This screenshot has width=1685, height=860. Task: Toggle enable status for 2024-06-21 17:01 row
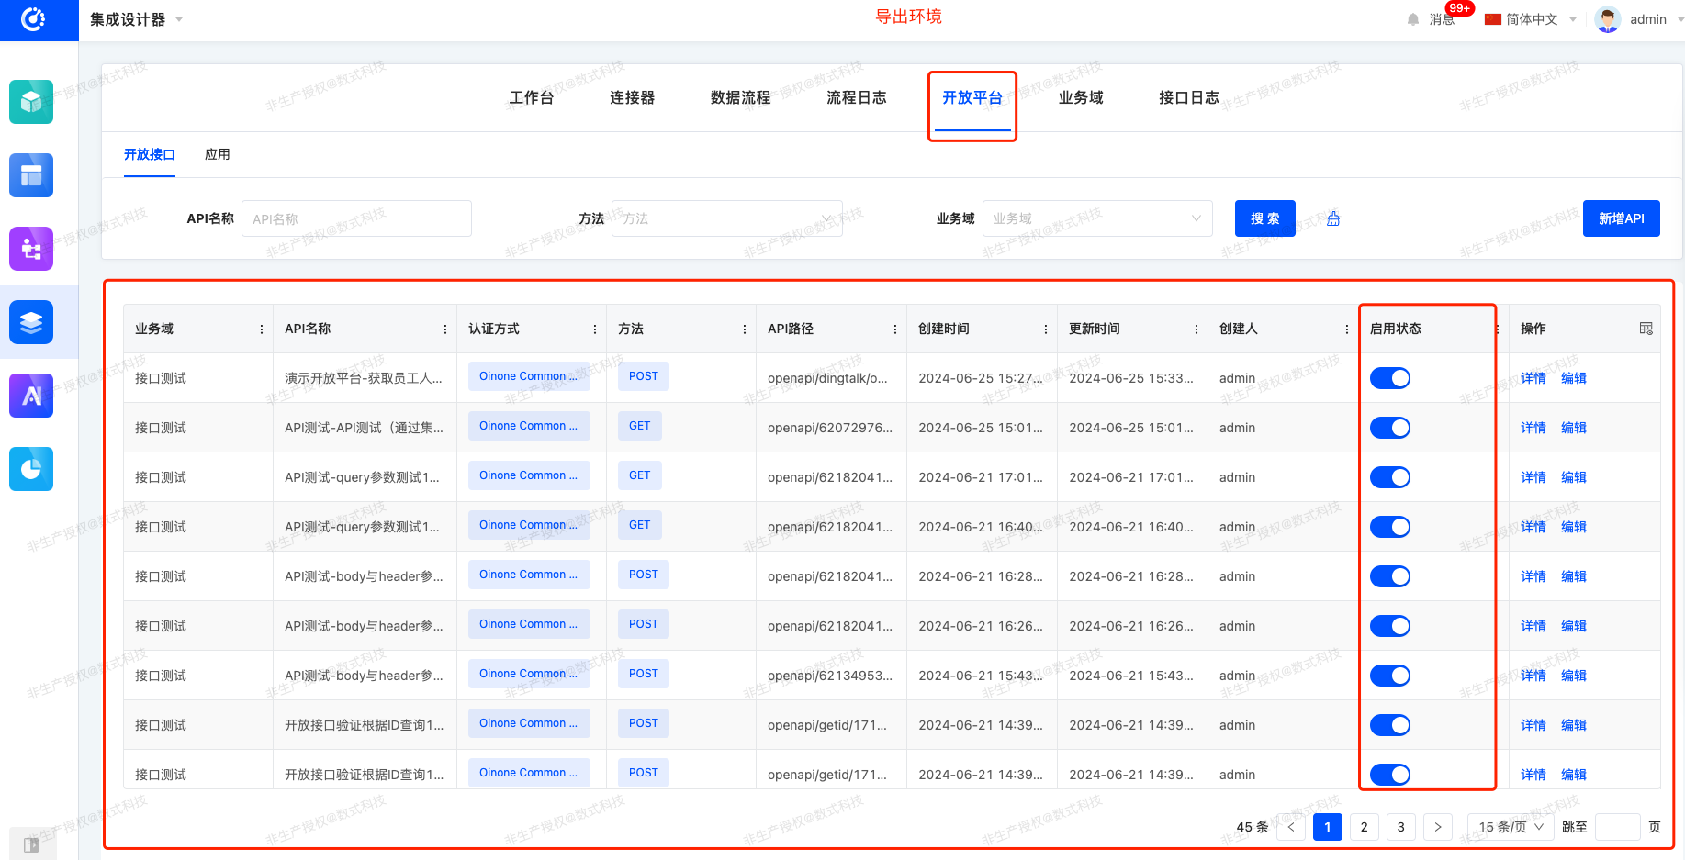(x=1390, y=477)
